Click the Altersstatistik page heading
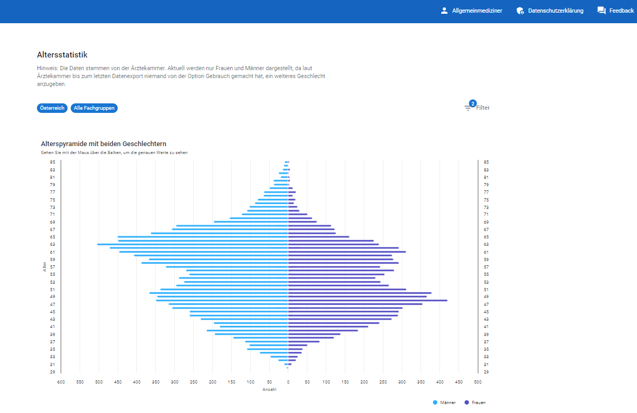Viewport: 637px width, 413px height. point(62,55)
